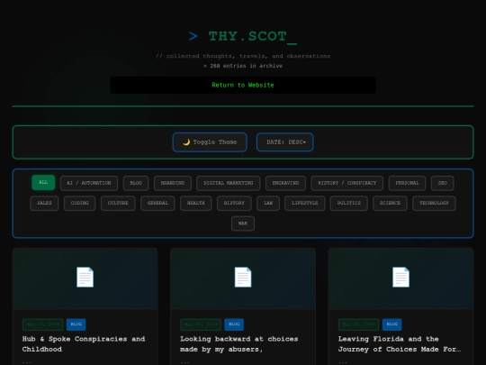The height and width of the screenshot is (365, 486).
Task: Filter by CULTURE category
Action: [118, 204]
